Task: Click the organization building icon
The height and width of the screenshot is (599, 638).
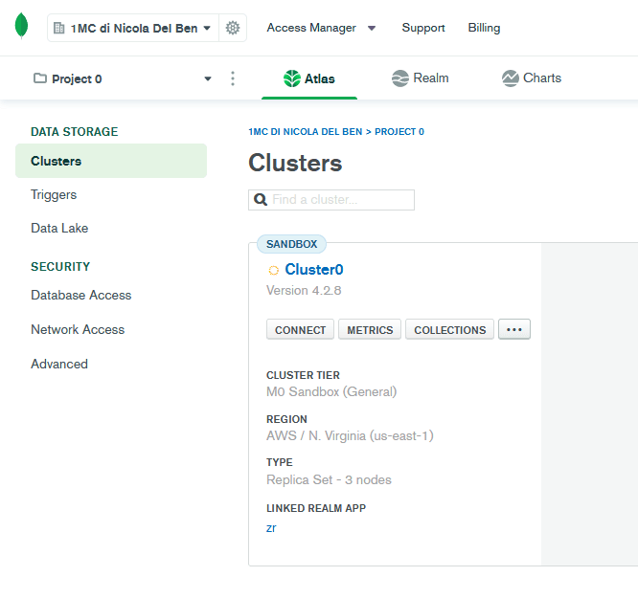Action: pyautogui.click(x=59, y=28)
